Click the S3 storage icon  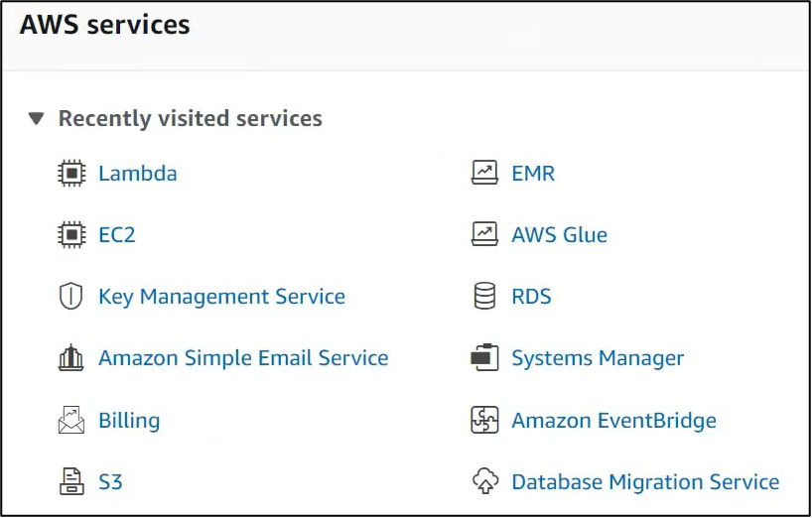(71, 482)
